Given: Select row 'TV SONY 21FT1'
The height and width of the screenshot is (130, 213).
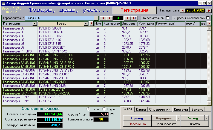Looking at the screenshot, I should [x=104, y=97].
